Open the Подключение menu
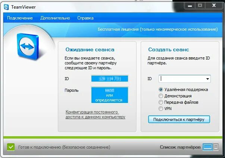 tap(20, 18)
